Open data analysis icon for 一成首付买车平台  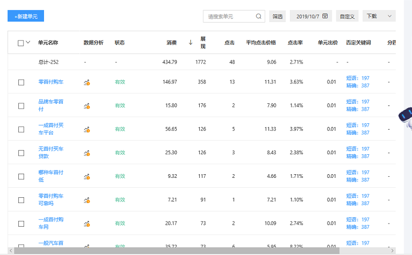point(87,130)
